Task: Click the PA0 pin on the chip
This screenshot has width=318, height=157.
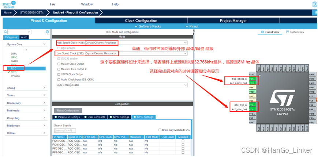Action: click(252, 118)
